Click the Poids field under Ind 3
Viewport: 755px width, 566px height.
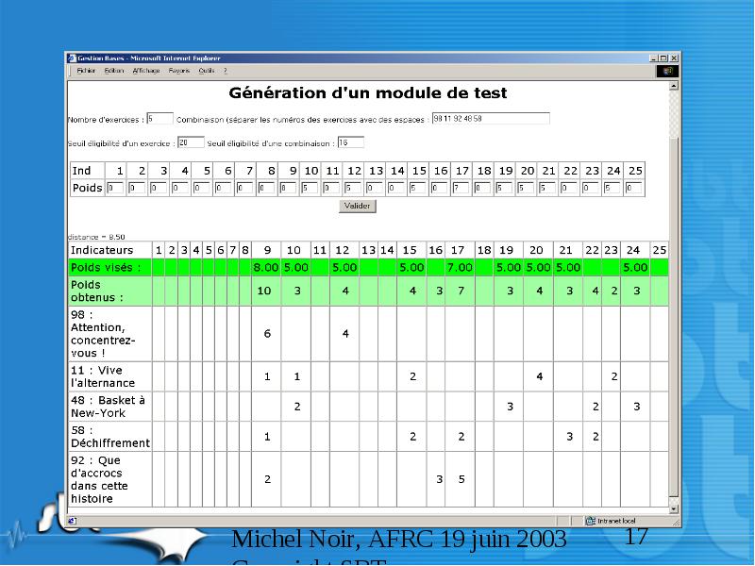158,188
